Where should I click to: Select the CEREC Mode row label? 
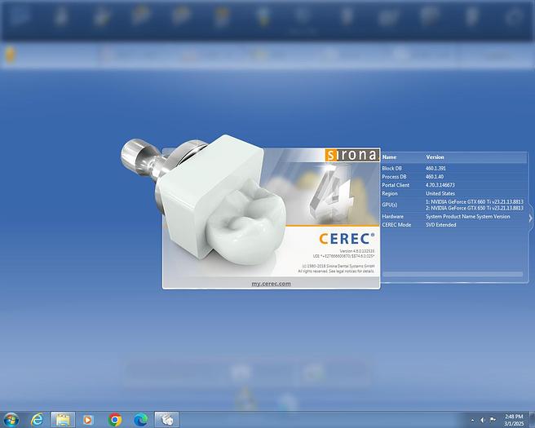pyautogui.click(x=396, y=225)
